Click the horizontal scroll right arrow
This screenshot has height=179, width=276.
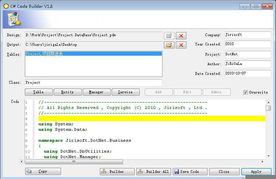click(262, 162)
